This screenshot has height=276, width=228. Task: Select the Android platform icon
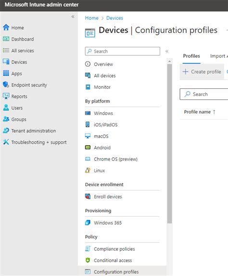[x=88, y=147]
